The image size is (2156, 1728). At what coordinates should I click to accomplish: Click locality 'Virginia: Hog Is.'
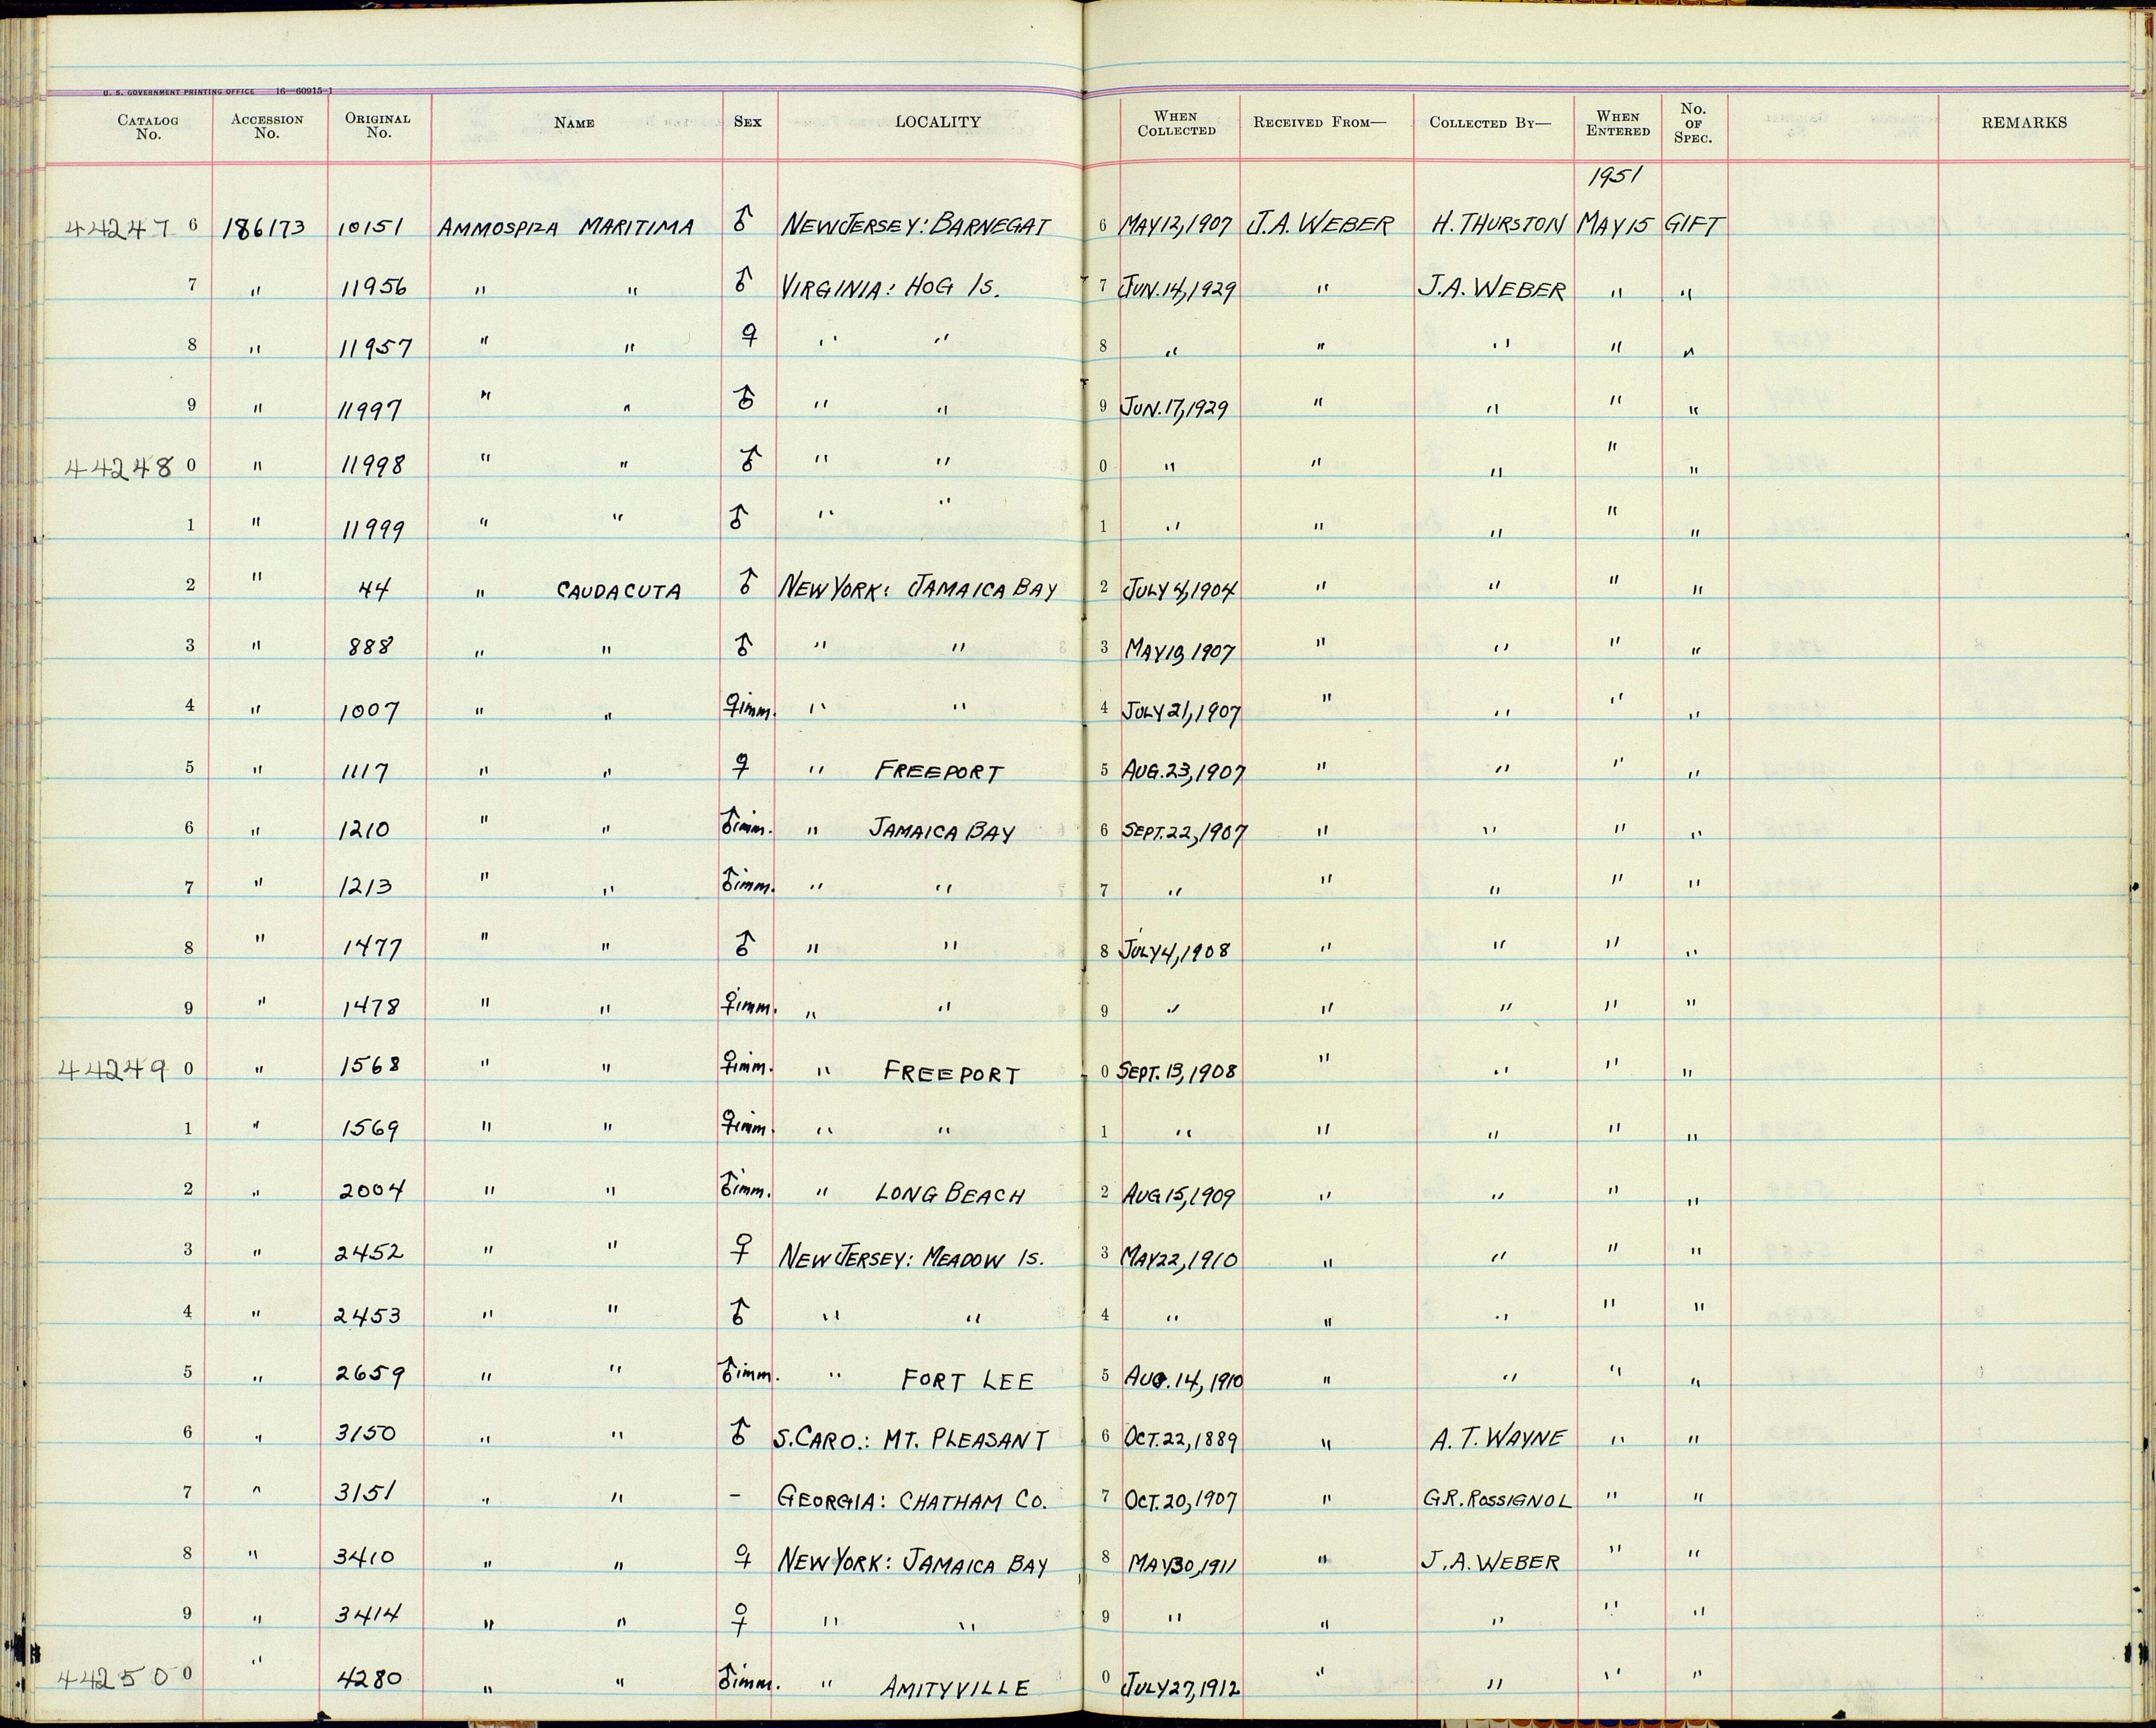coord(890,289)
